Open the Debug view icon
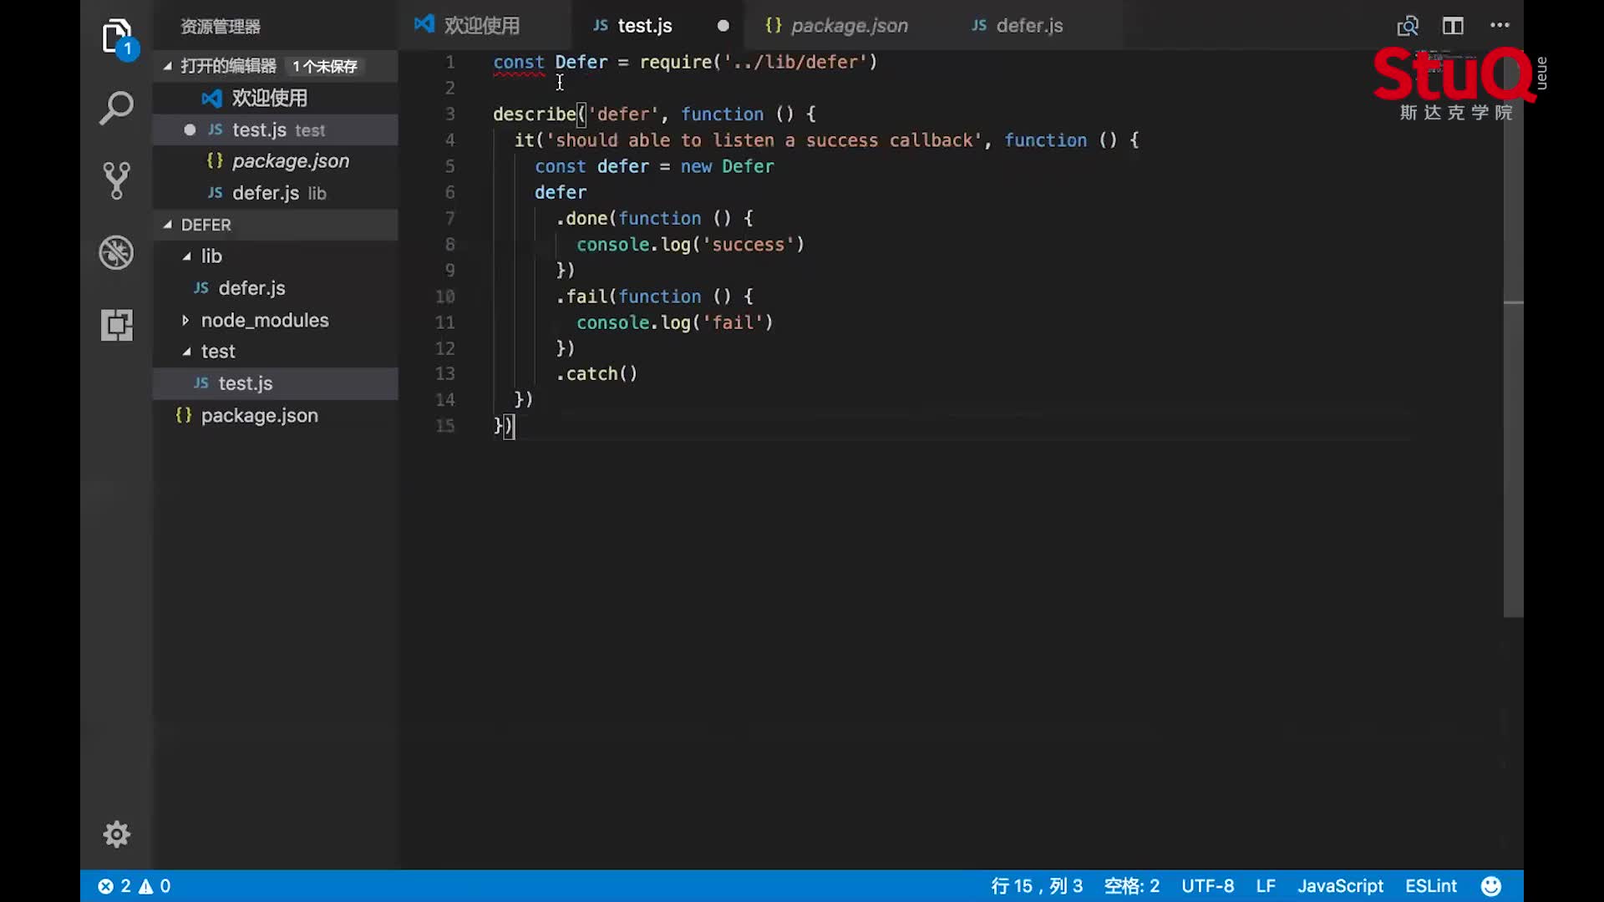The image size is (1604, 902). click(x=116, y=252)
